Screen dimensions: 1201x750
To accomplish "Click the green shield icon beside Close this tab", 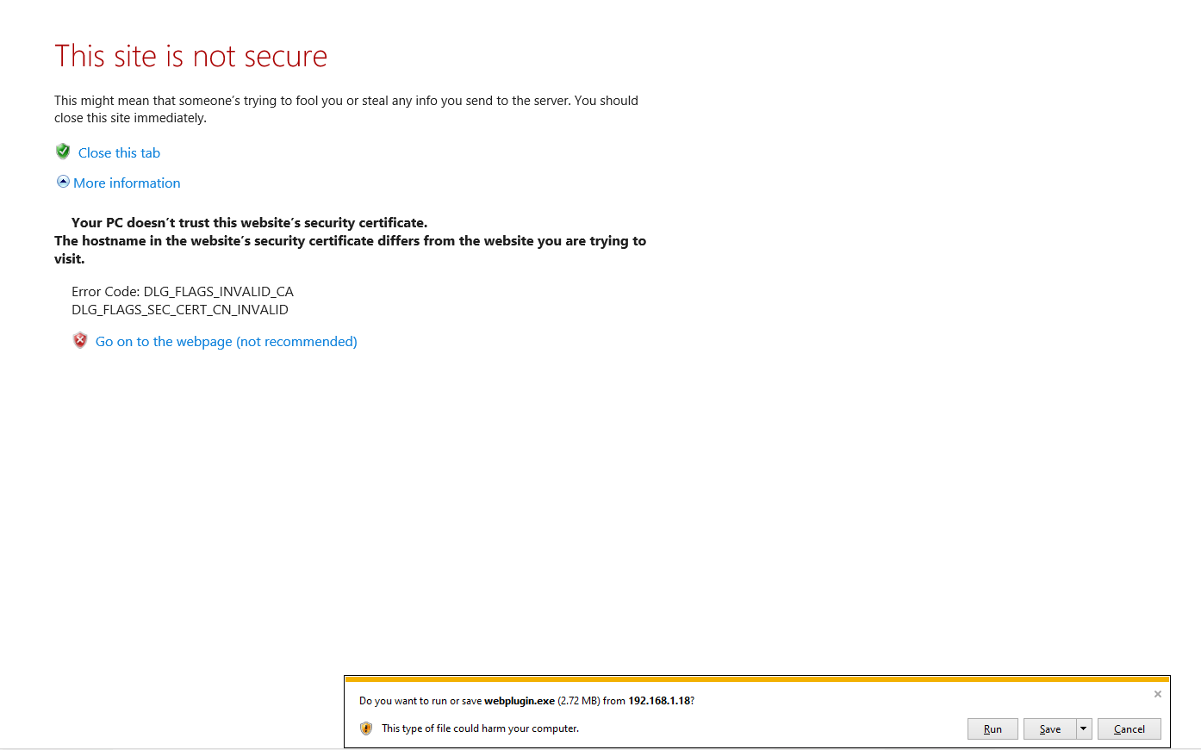I will (63, 152).
